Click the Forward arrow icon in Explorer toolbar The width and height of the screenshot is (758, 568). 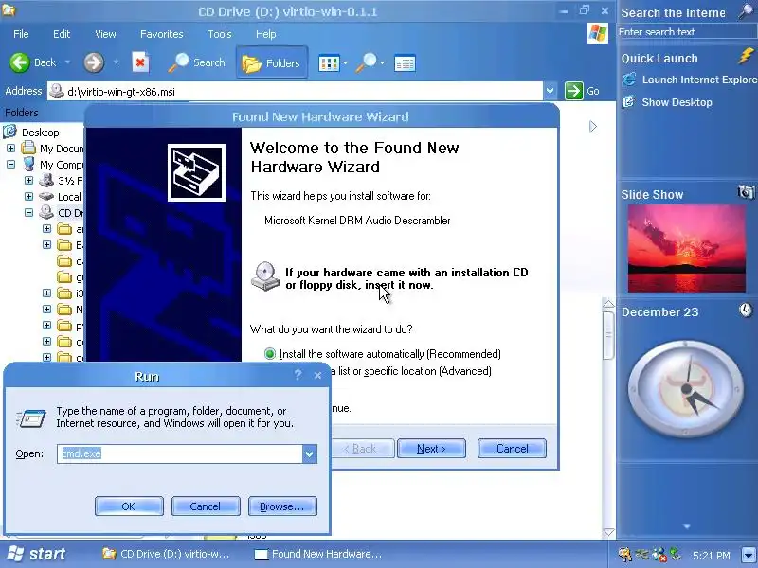[x=94, y=62]
